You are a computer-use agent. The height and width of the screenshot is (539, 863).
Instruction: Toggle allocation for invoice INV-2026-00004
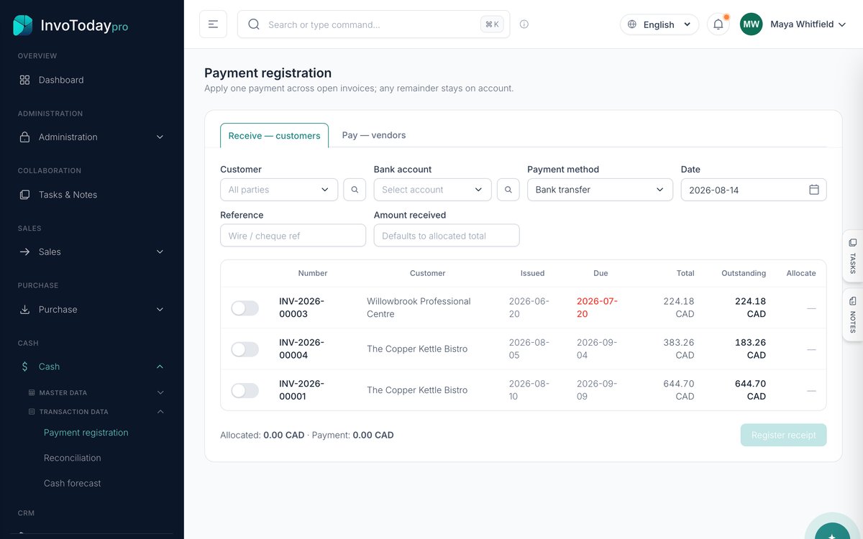coord(245,349)
